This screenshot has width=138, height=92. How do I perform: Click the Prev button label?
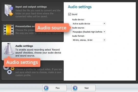tap(58, 88)
